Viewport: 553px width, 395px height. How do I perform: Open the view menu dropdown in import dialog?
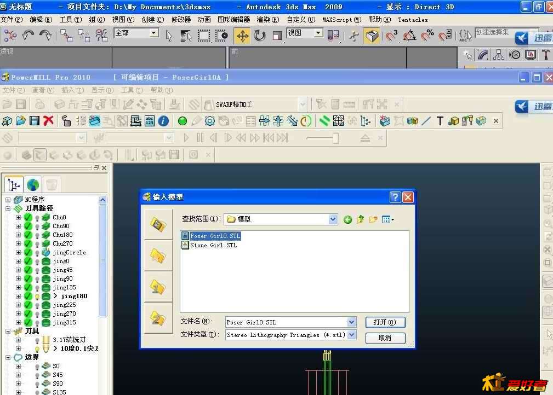[x=388, y=220]
